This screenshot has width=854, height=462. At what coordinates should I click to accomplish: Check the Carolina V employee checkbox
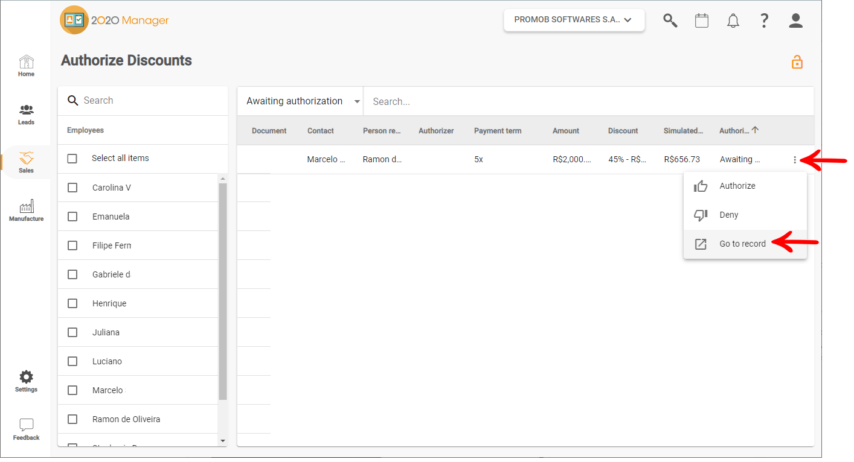(72, 188)
